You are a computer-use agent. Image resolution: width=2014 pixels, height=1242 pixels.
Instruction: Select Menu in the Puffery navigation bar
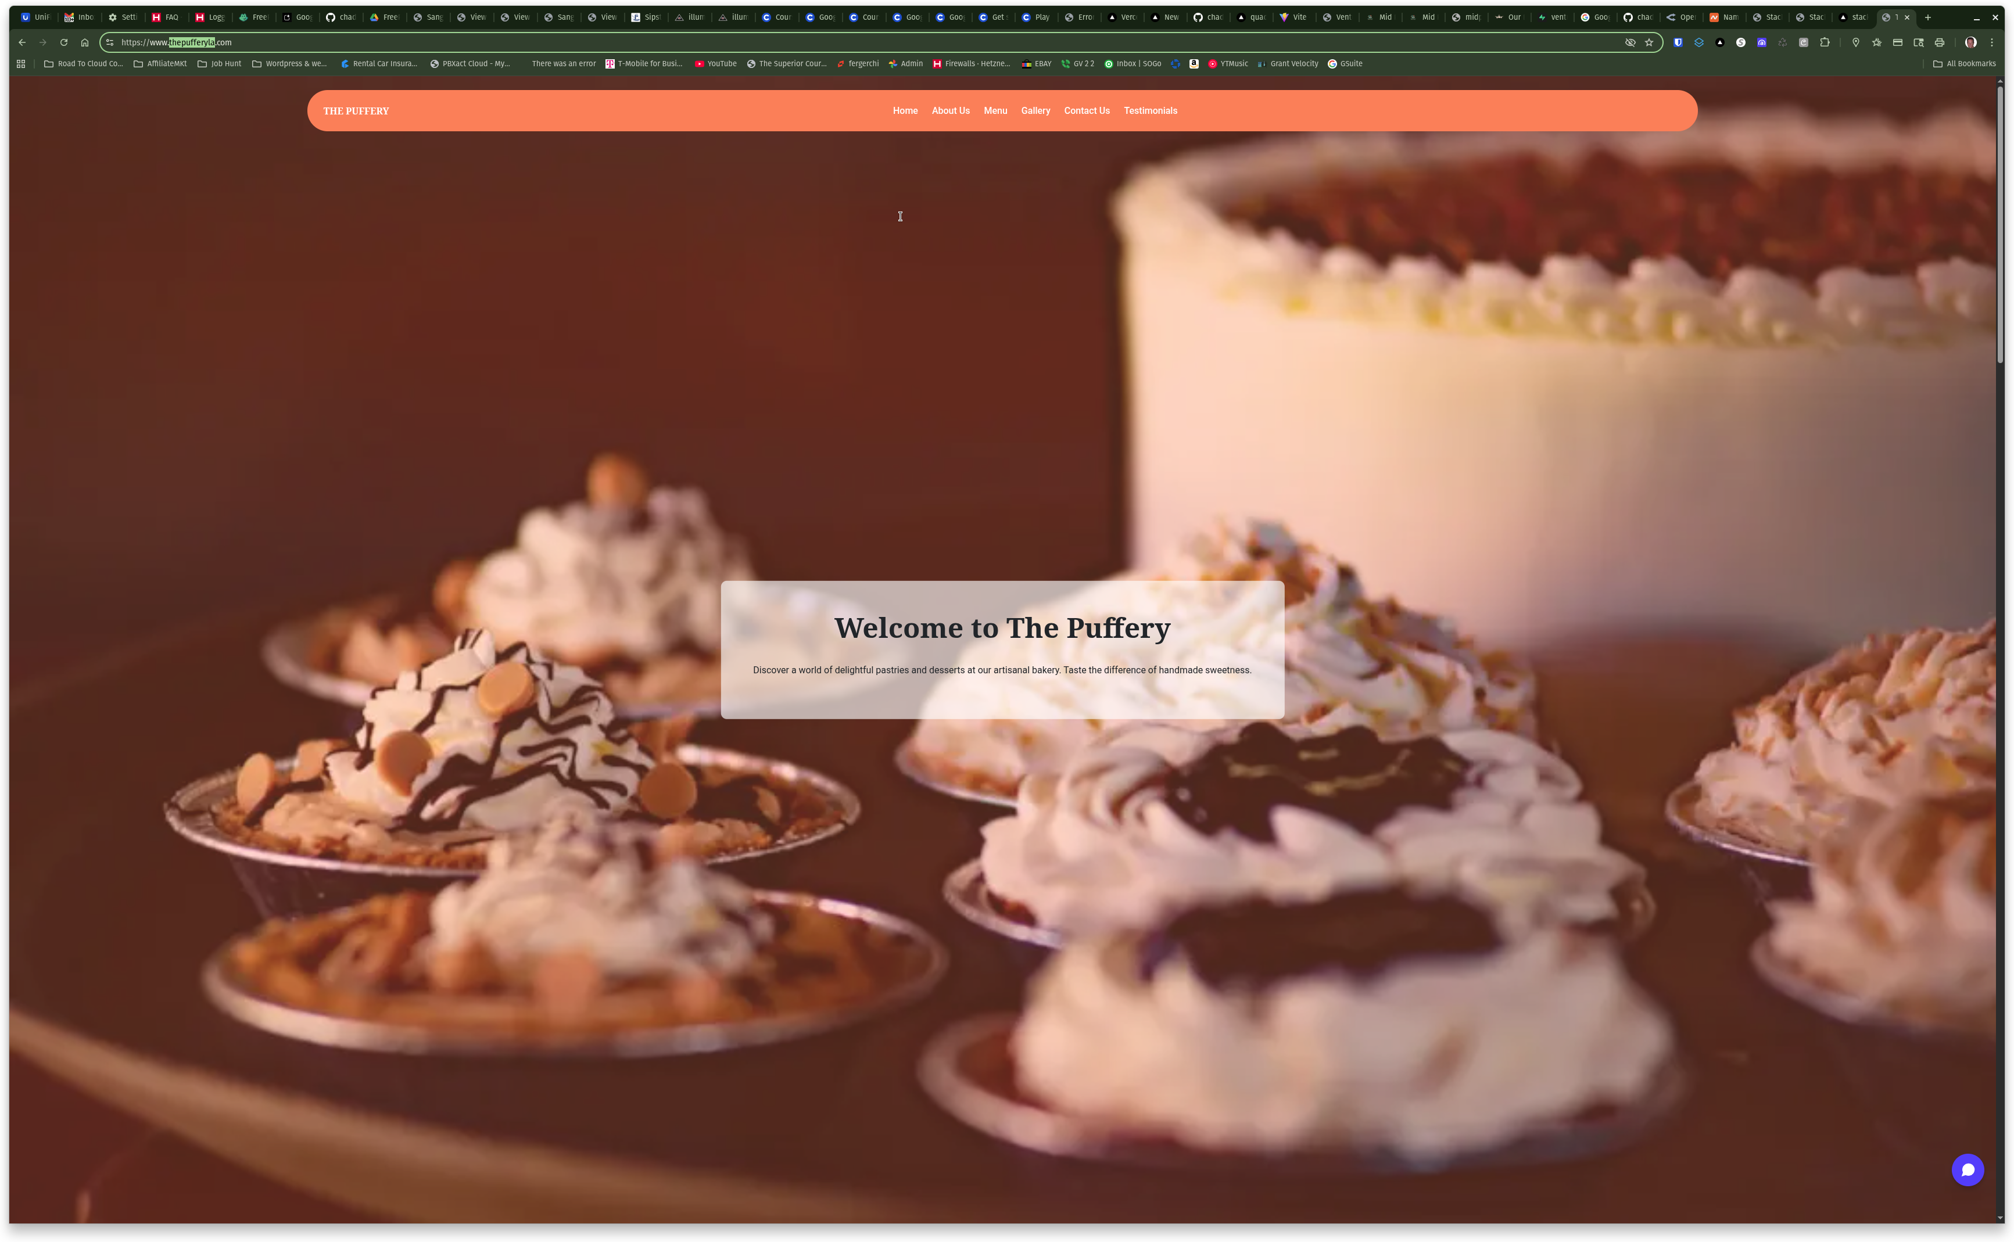click(x=995, y=110)
